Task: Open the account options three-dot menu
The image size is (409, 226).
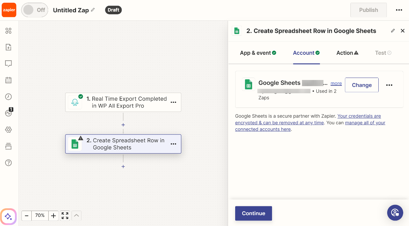Action: [x=389, y=85]
